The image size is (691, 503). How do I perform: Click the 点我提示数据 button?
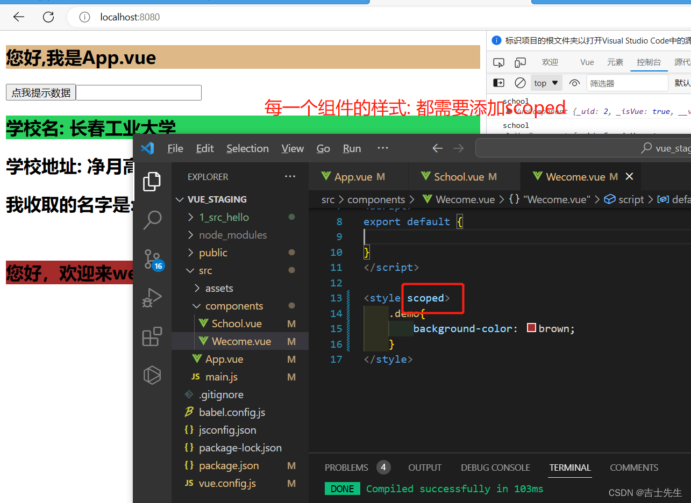click(41, 92)
